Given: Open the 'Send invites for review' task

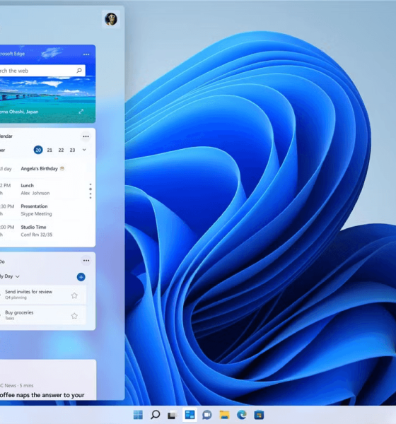Looking at the screenshot, I should [x=42, y=295].
